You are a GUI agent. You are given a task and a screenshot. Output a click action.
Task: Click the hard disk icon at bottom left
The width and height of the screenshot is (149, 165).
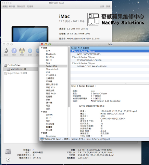[x=8, y=151]
